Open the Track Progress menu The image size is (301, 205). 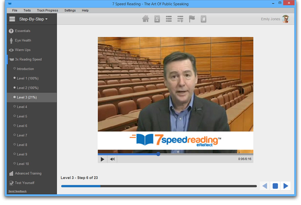47,10
